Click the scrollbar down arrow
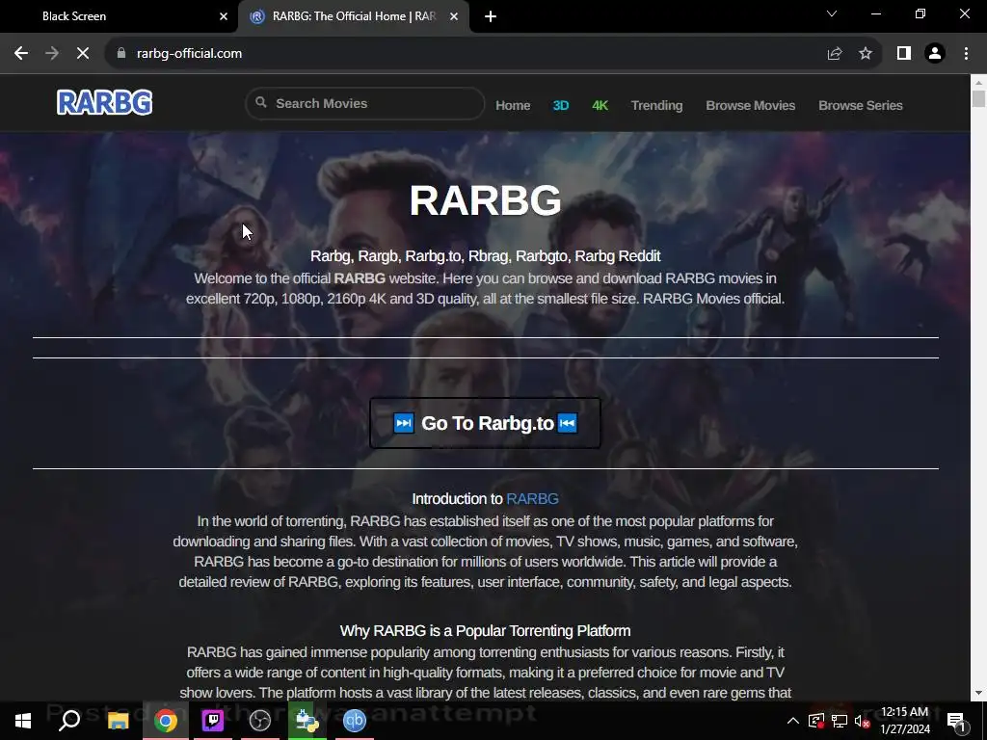987x740 pixels. (978, 693)
